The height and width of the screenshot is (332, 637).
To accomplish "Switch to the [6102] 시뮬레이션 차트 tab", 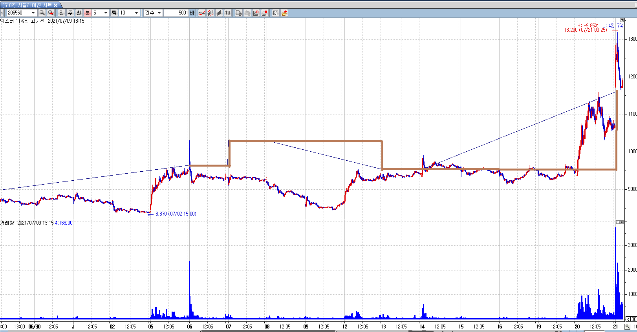I will click(x=27, y=5).
